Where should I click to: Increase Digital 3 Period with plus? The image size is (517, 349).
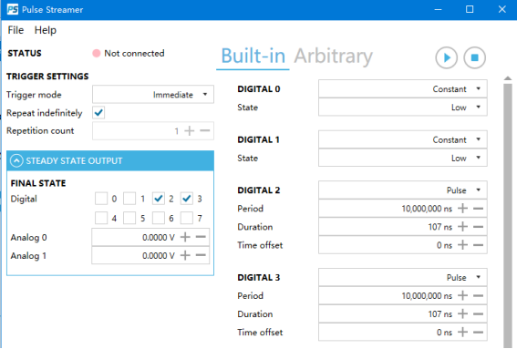coord(462,295)
